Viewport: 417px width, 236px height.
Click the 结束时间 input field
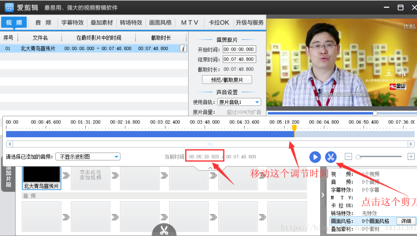pyautogui.click(x=239, y=59)
